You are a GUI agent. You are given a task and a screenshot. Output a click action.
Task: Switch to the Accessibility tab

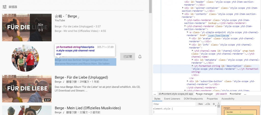tap(228, 99)
